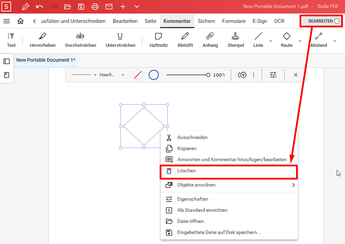Open the bookmarks panel icon

pyautogui.click(x=7, y=75)
